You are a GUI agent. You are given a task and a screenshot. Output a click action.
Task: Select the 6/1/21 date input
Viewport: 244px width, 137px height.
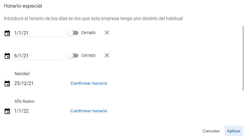(38, 56)
